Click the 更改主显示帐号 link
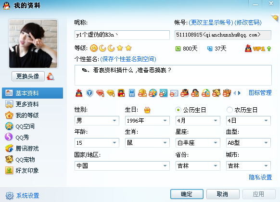This screenshot has height=202, width=280. pyautogui.click(x=211, y=23)
